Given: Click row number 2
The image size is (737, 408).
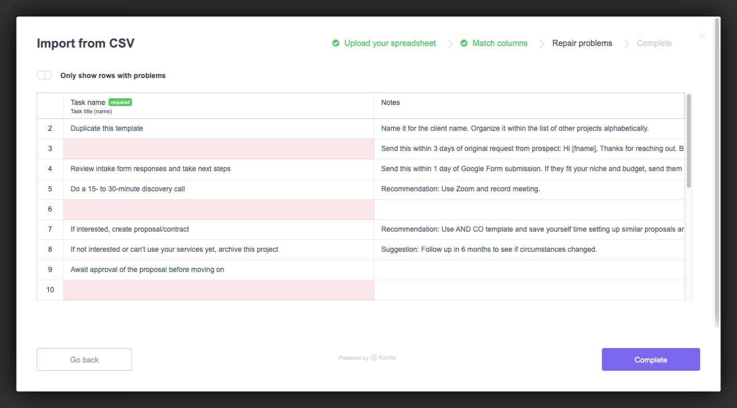Looking at the screenshot, I should (50, 129).
